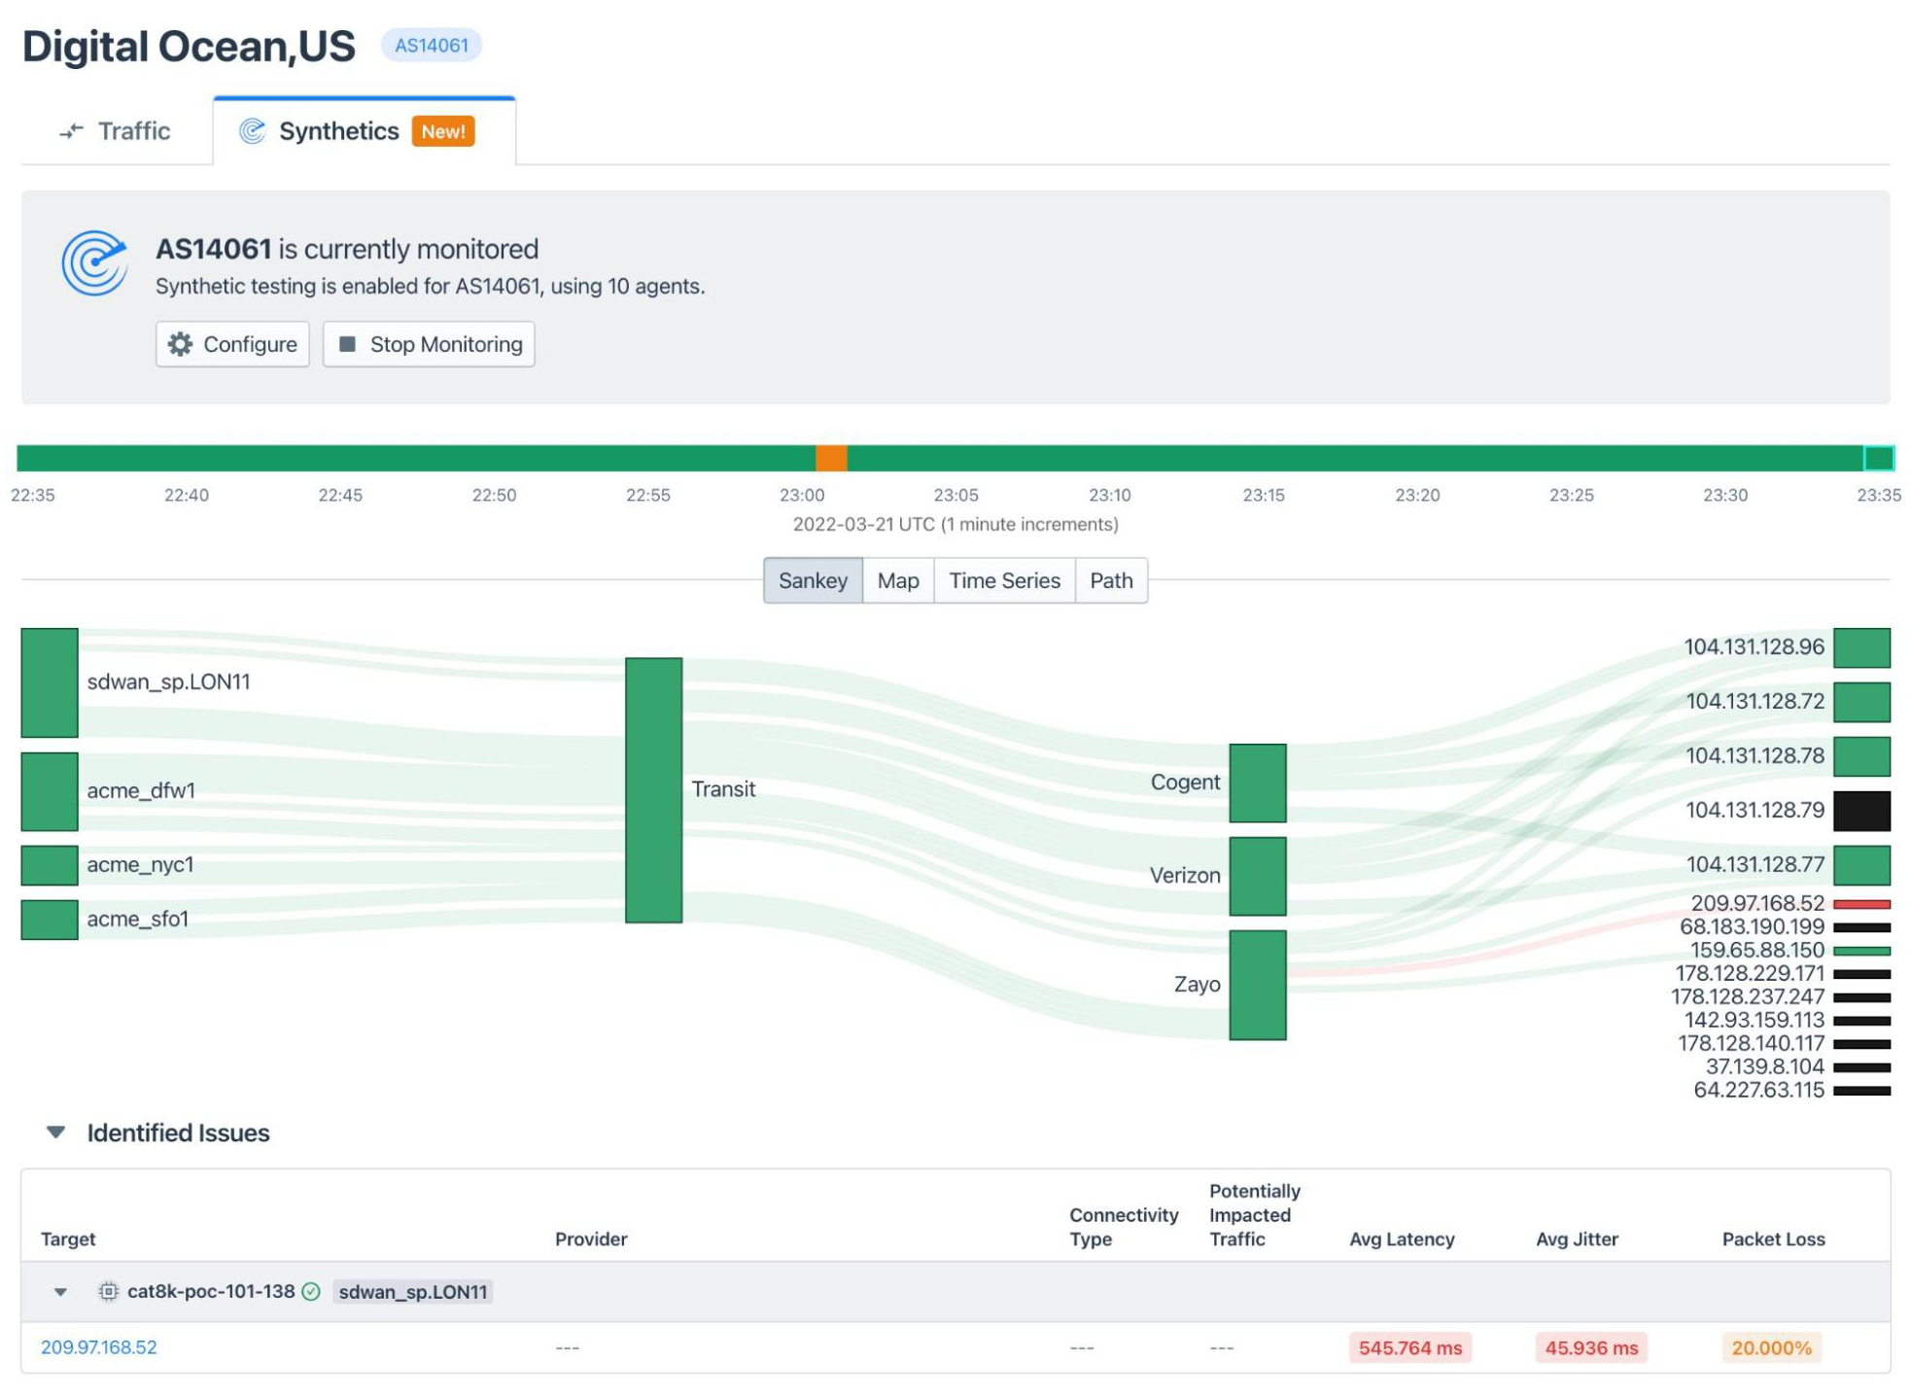Toggle the Time Series view
This screenshot has width=1911, height=1393.
coord(1004,580)
